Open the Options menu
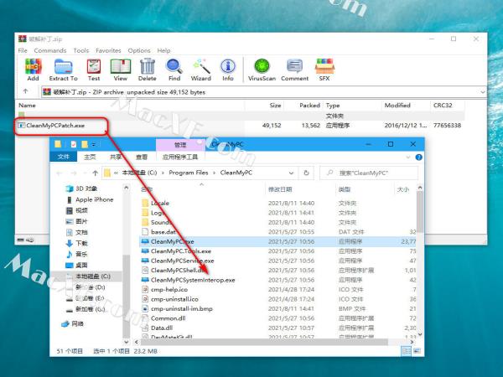The height and width of the screenshot is (377, 503). [x=139, y=50]
